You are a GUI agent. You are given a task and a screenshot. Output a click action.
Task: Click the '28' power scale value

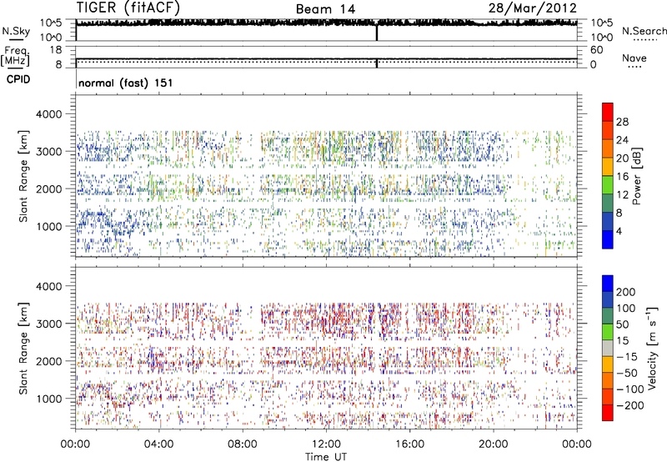point(622,122)
